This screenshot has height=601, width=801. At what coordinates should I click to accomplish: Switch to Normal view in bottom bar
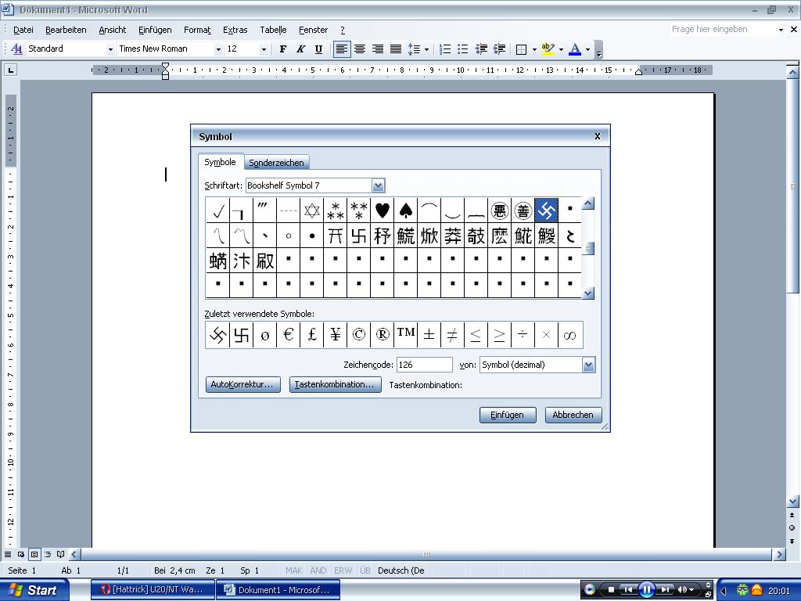pyautogui.click(x=8, y=555)
